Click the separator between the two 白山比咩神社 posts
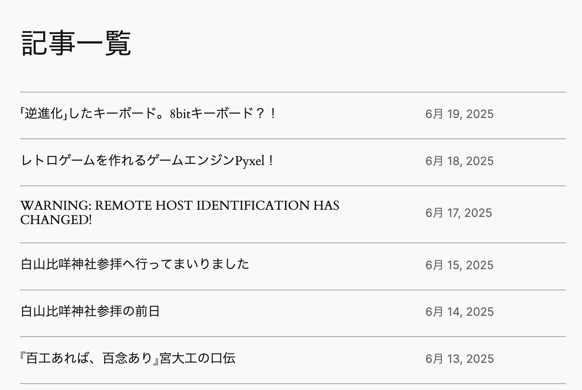 (x=293, y=290)
